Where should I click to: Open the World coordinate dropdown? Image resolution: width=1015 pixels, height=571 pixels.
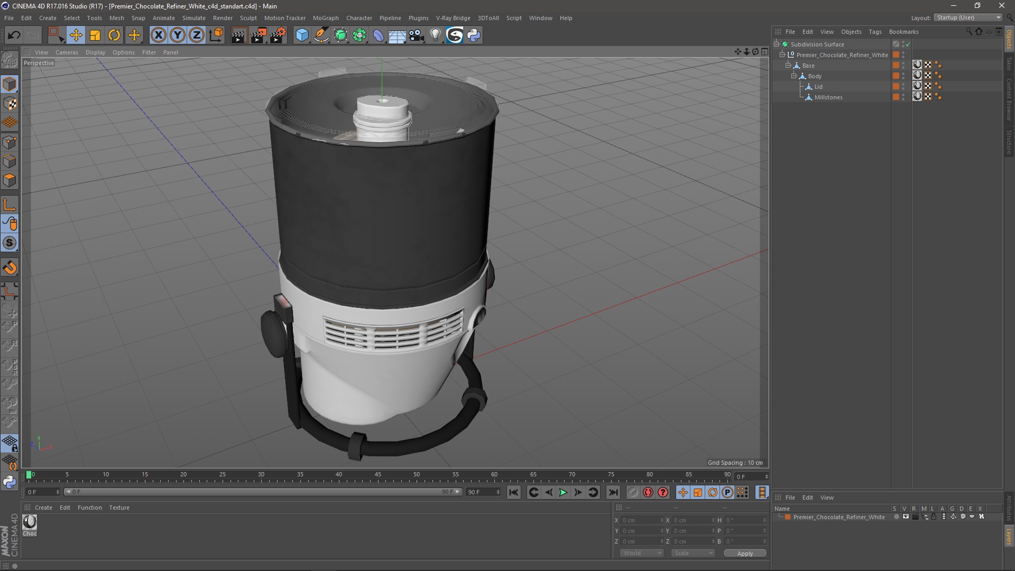coord(642,553)
